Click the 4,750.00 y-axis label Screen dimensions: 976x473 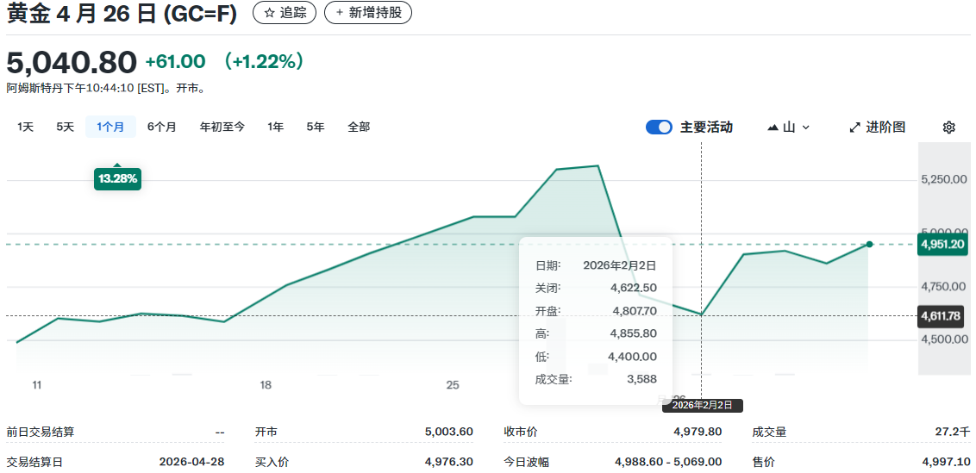pos(944,287)
